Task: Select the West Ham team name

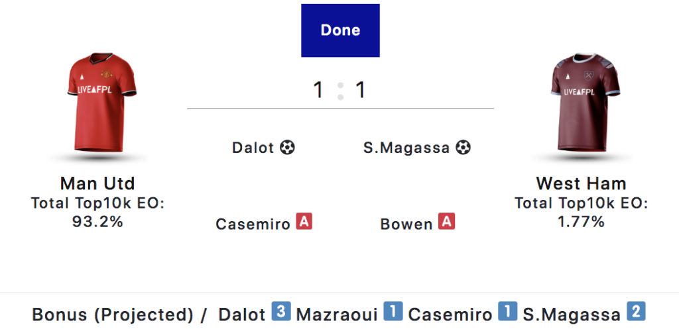Action: pyautogui.click(x=581, y=183)
